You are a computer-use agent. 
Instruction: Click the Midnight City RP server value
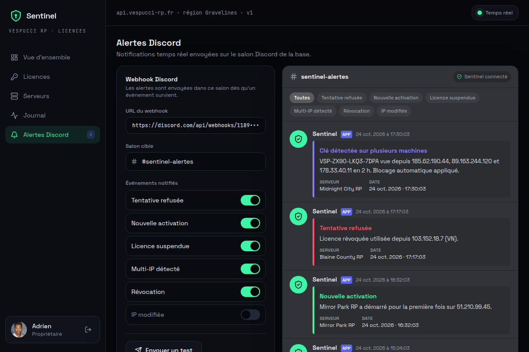tap(341, 189)
